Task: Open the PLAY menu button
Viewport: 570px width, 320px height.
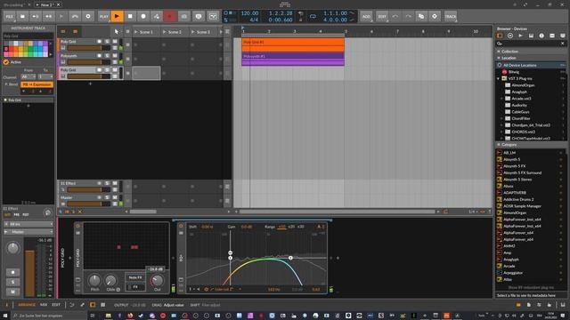Action: 104,16
